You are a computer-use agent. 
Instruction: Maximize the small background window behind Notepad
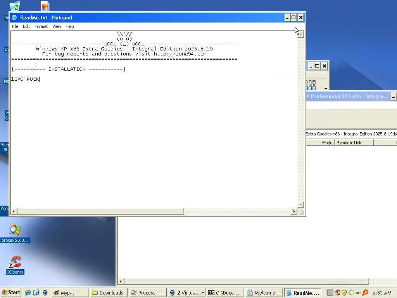pos(317,66)
